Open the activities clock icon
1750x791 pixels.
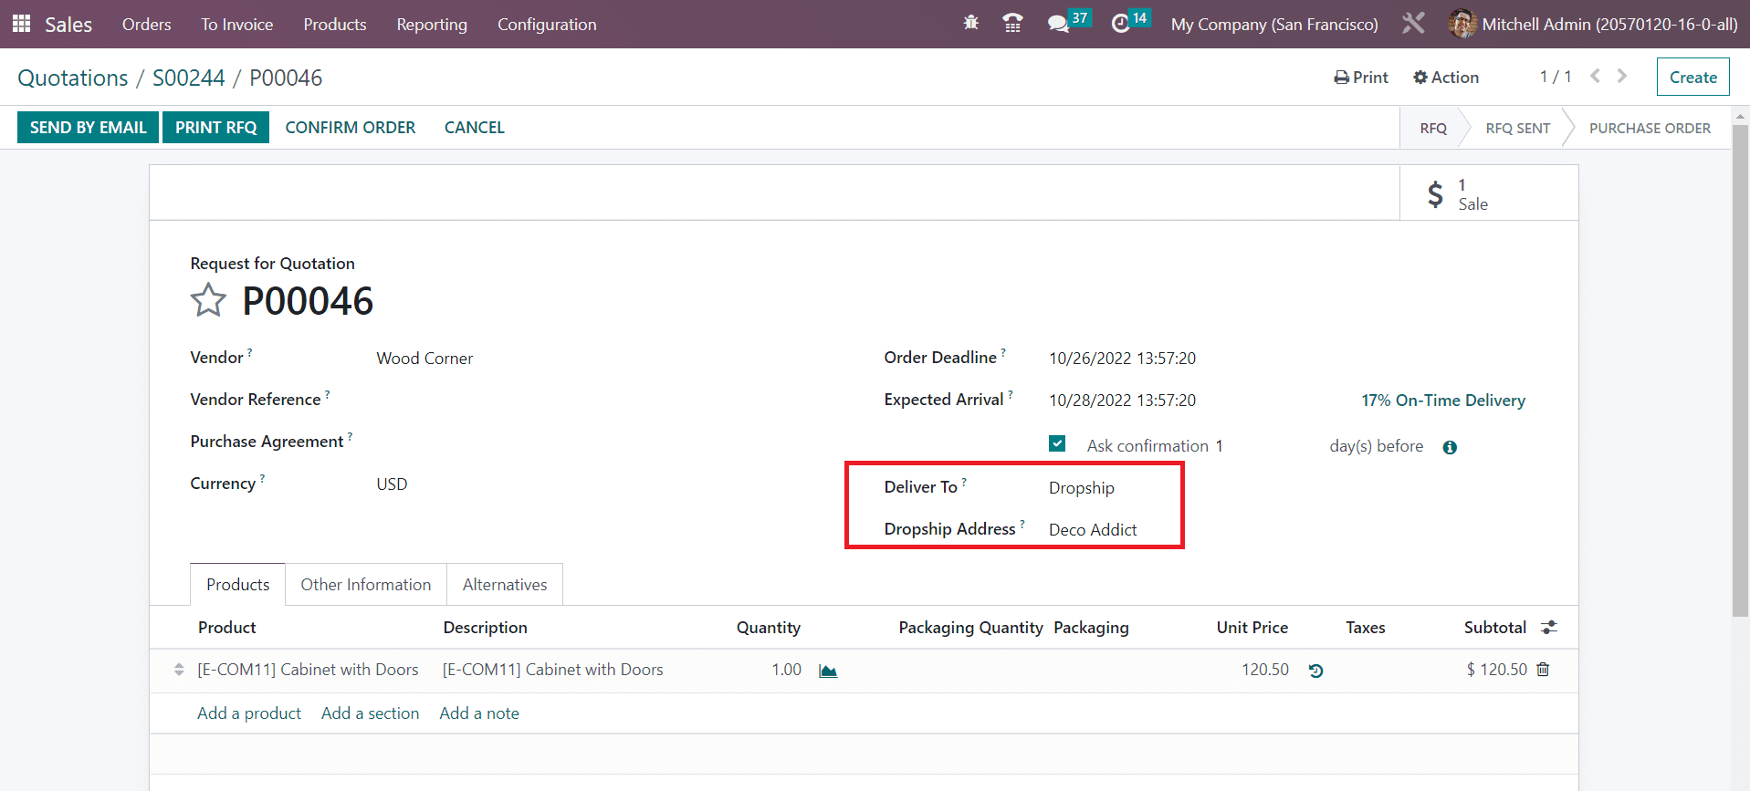1120,24
